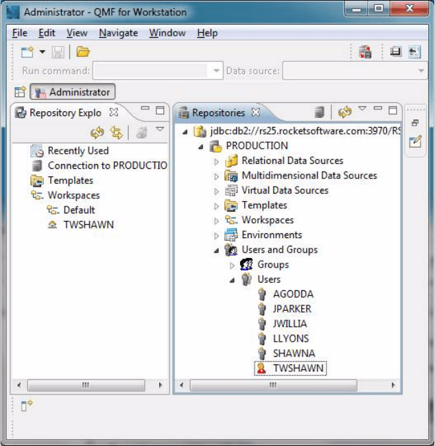Click the Link with Editor arrows icon
This screenshot has width=435, height=446.
coord(117,132)
